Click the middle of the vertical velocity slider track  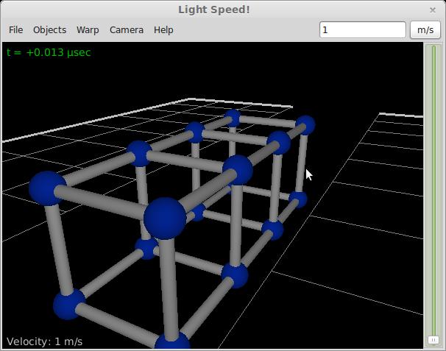433,191
